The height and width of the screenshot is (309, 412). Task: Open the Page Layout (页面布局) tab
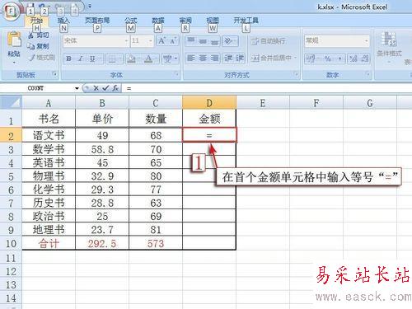[x=97, y=21]
